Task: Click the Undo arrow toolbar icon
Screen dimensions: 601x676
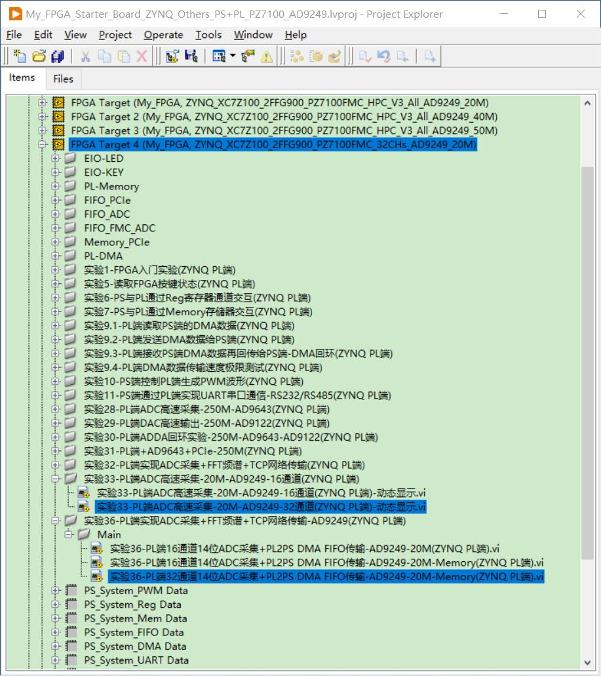Action: tap(383, 56)
